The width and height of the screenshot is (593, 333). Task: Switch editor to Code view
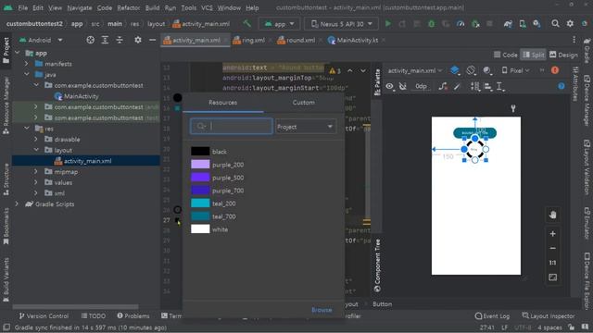pos(506,55)
